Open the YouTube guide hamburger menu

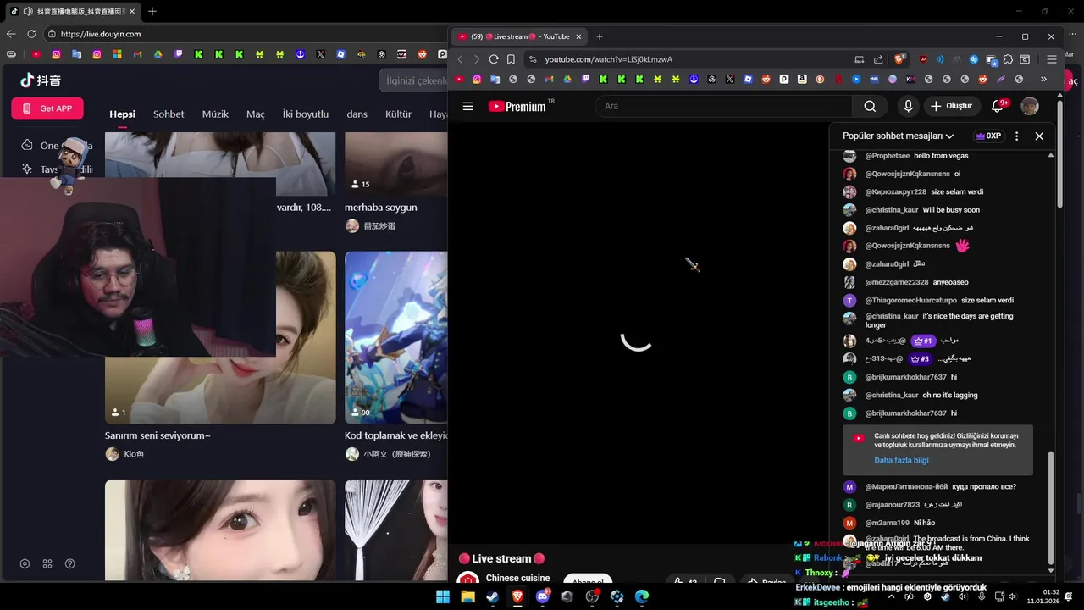467,106
